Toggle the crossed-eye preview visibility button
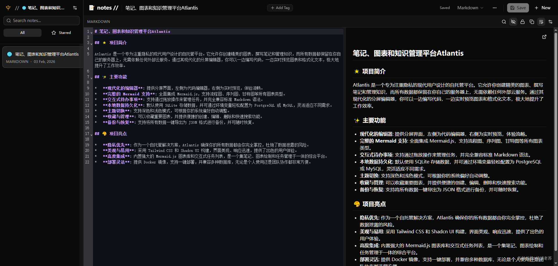 coord(513,22)
